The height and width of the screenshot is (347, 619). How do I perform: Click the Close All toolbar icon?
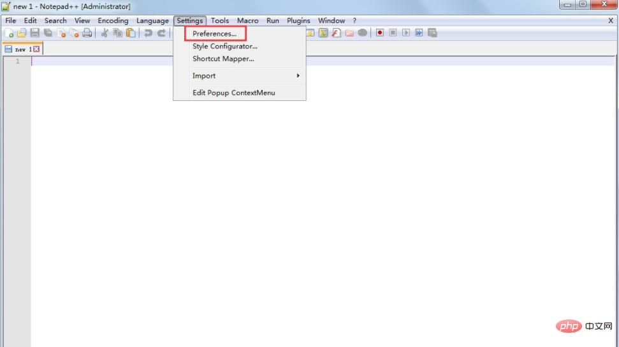pos(74,33)
